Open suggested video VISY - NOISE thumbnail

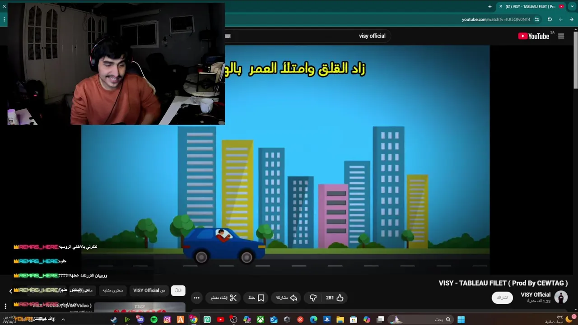coord(140,308)
